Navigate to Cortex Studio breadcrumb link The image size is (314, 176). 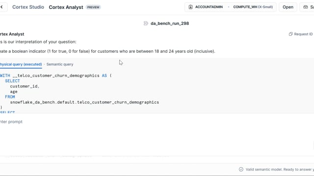(28, 7)
